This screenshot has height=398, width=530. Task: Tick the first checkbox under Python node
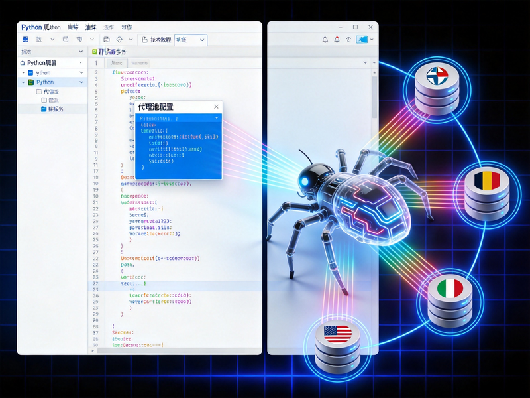39,92
